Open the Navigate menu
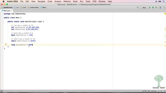The height and width of the screenshot is (93, 166). 41,1
